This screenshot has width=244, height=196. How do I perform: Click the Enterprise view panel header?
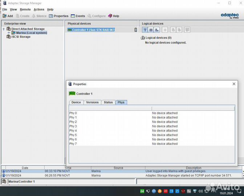tap(32, 24)
